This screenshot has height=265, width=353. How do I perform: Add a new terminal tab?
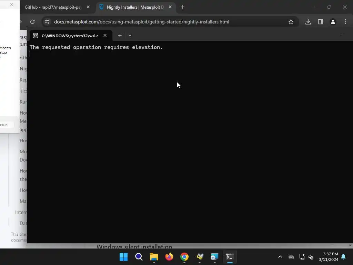tap(120, 36)
